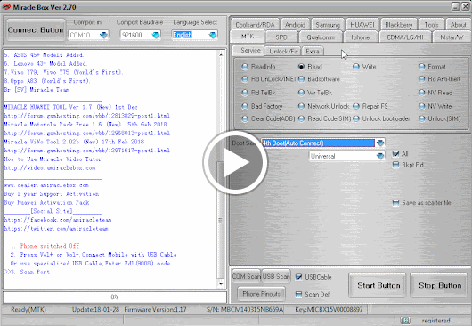The width and height of the screenshot is (472, 326).
Task: Select the Read radio option
Action: click(x=301, y=67)
